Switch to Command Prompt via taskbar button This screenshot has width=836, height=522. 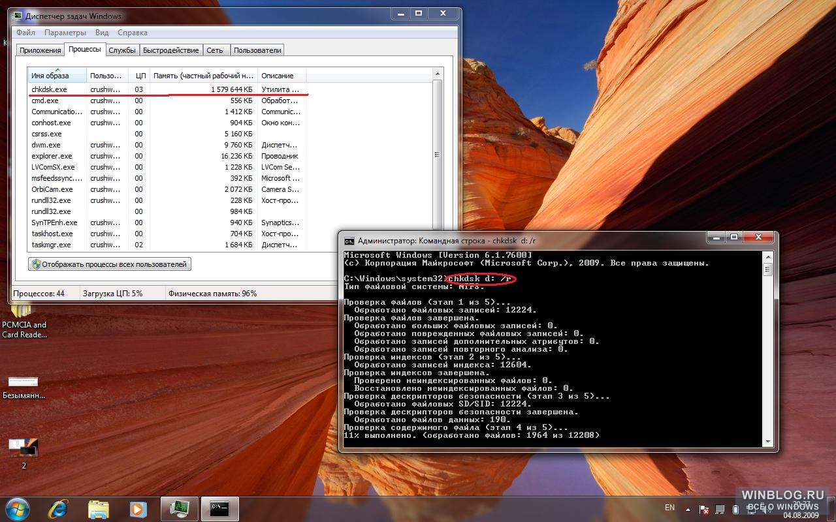[220, 509]
